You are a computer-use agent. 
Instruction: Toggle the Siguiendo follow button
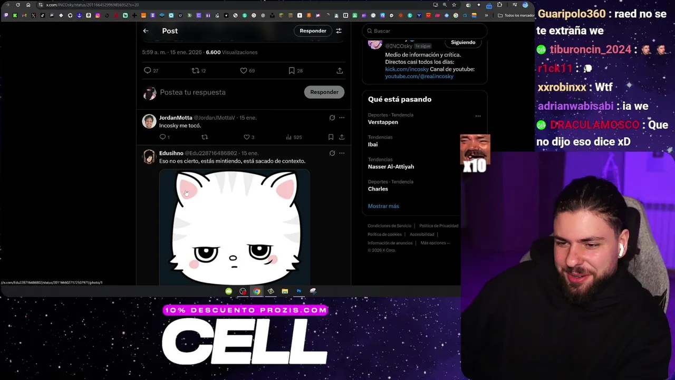(463, 42)
